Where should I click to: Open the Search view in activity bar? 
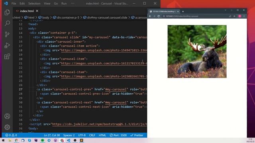7,23
